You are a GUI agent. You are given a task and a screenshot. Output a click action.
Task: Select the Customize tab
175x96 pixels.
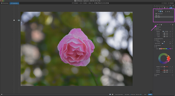coord(14,3)
